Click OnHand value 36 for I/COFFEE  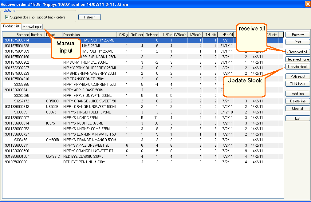coord(156,123)
